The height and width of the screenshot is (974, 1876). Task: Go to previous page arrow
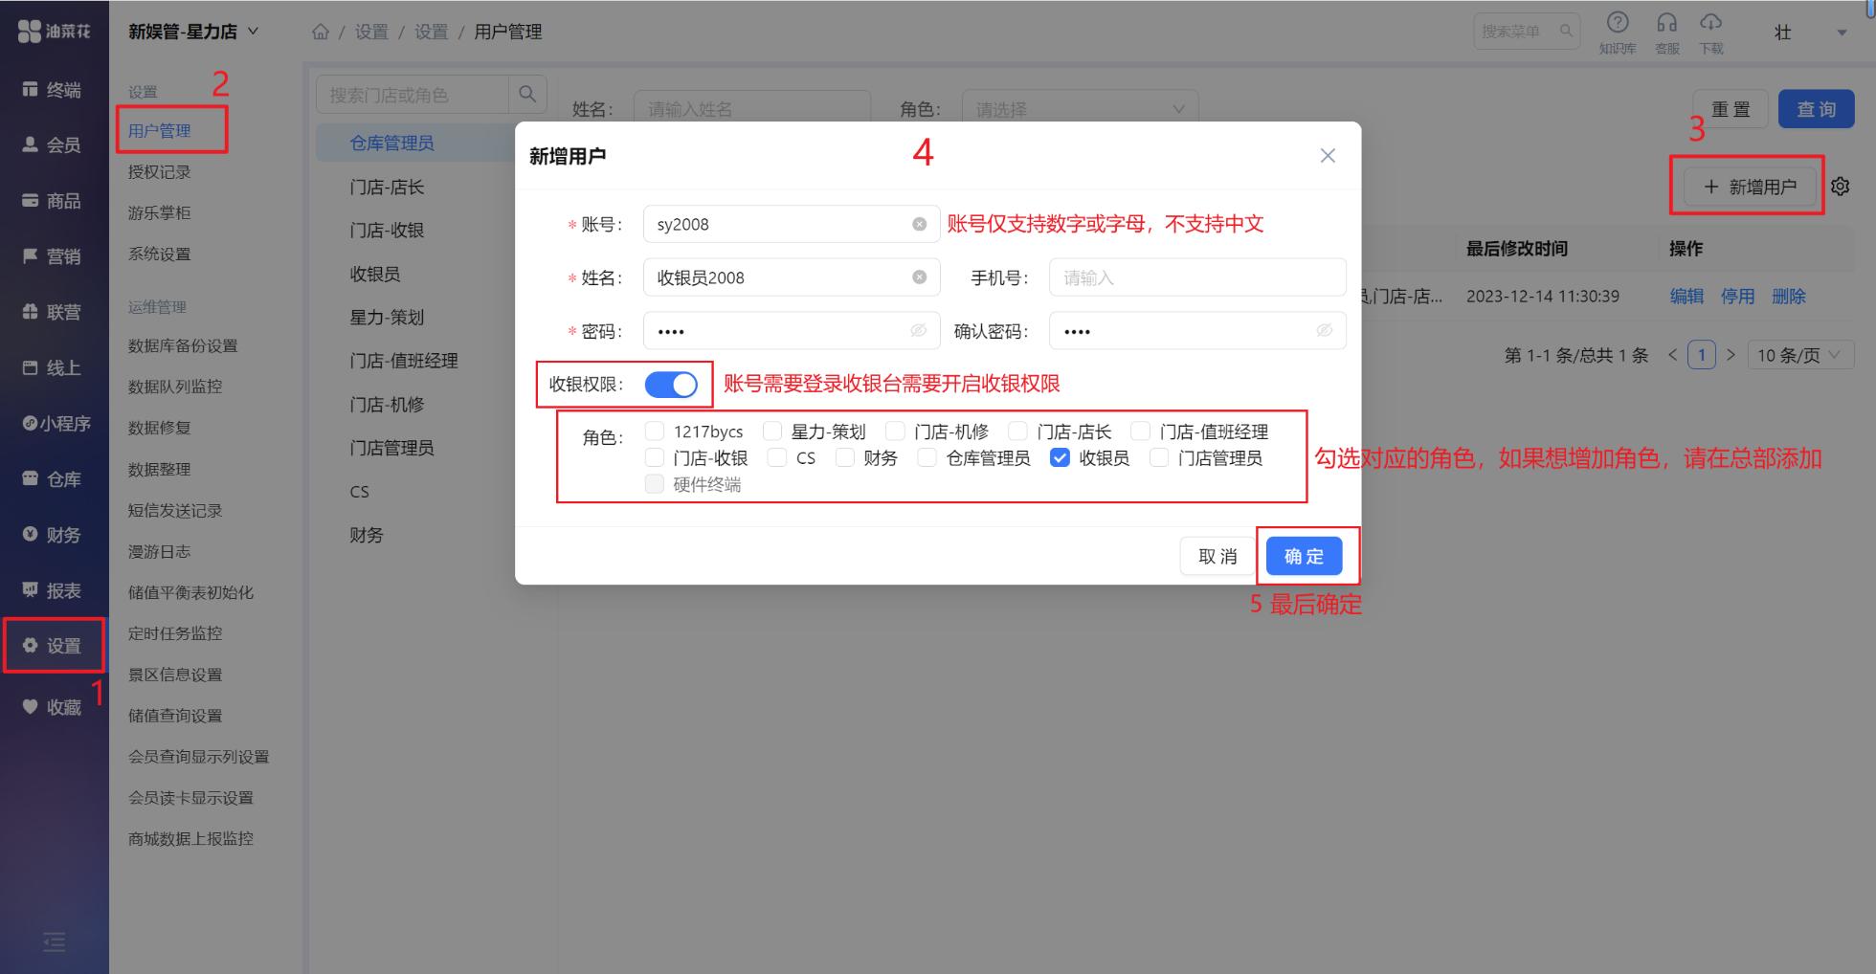[1673, 356]
